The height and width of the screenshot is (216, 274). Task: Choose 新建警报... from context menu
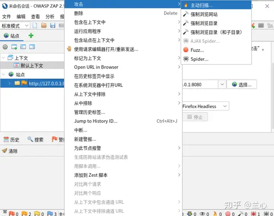[123, 139]
